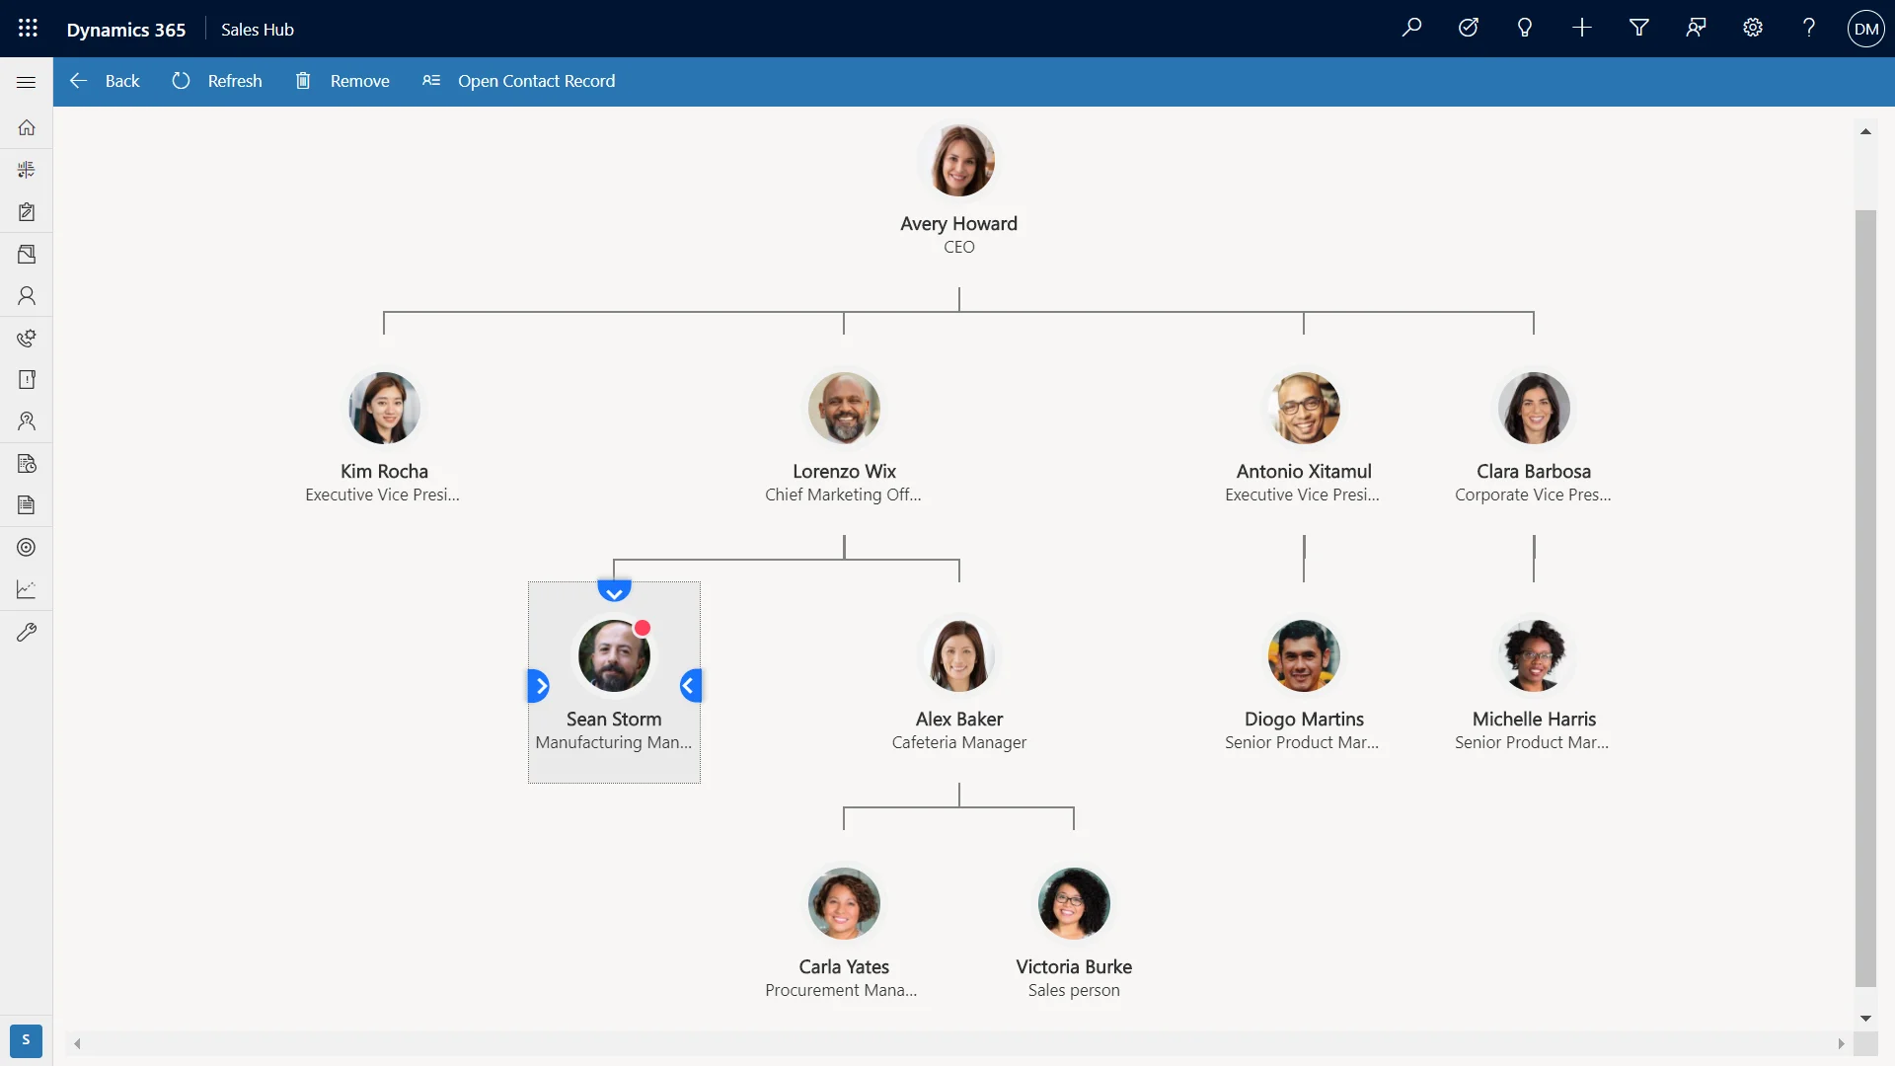Select Lorenzo Wix's photo
Screen dimensions: 1895x1066
tap(844, 408)
